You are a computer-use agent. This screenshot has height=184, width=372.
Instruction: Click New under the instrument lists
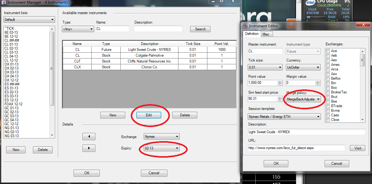coord(16,150)
